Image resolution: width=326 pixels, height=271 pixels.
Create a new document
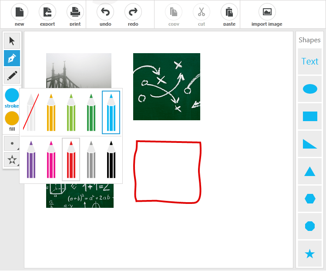pyautogui.click(x=19, y=12)
